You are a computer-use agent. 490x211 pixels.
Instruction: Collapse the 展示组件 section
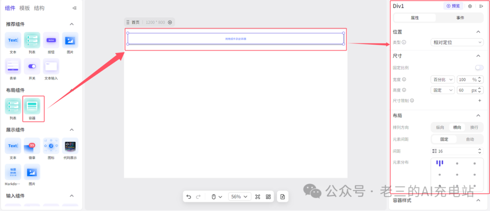[72, 129]
